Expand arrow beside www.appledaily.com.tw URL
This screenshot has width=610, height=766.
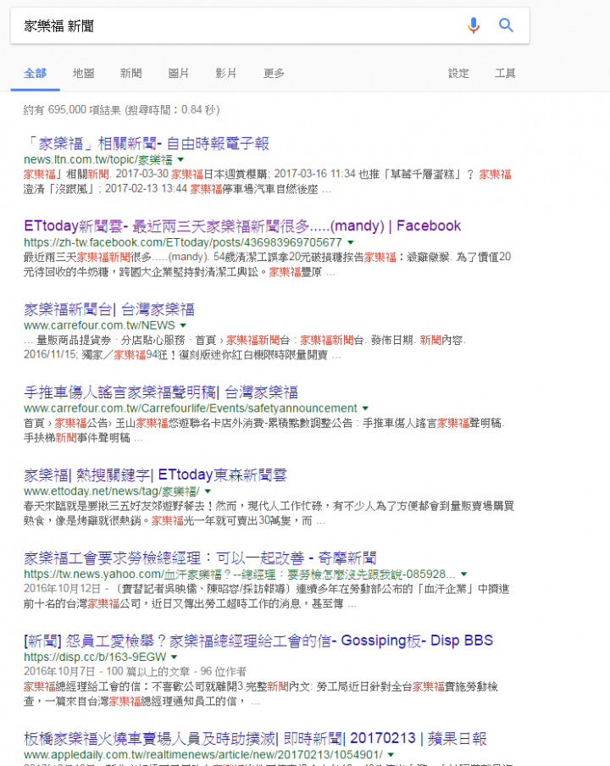[391, 755]
